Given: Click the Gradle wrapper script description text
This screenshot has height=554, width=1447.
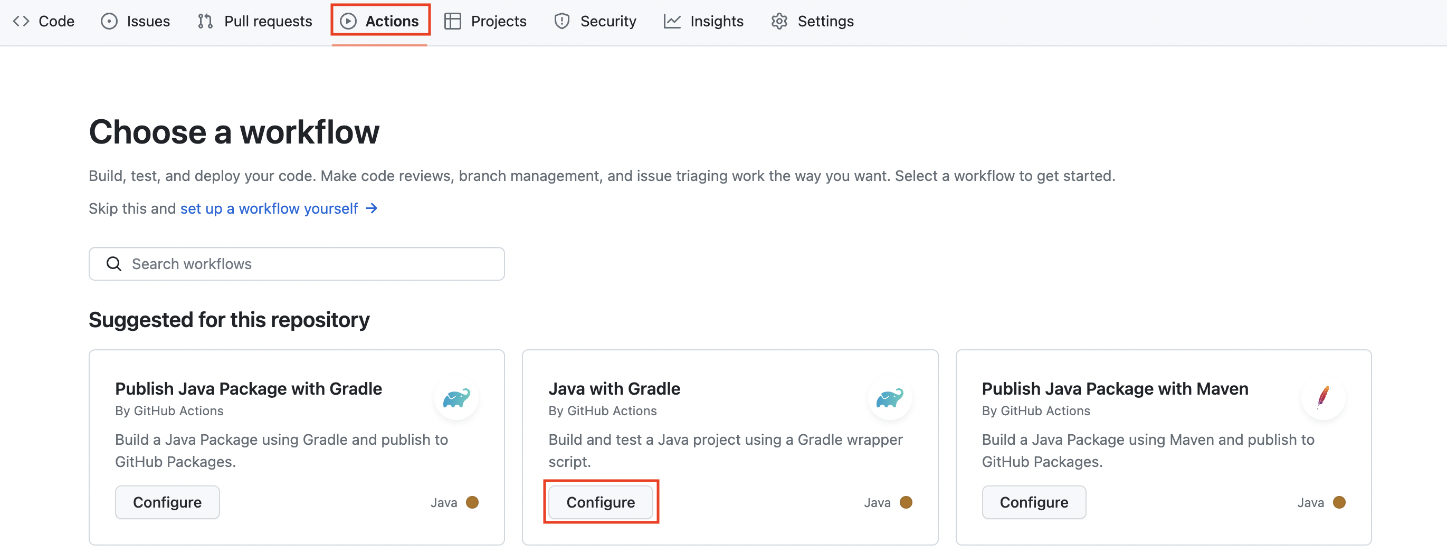Looking at the screenshot, I should [725, 450].
